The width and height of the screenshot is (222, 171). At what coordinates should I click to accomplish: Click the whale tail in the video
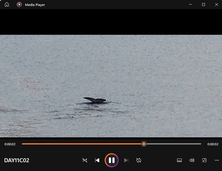point(95,100)
